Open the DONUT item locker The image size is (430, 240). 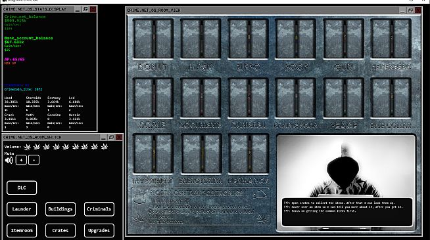tap(153, 39)
